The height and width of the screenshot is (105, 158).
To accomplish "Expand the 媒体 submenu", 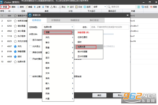I will click(x=58, y=63).
